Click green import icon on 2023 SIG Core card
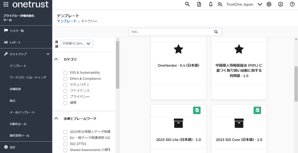The width and height of the screenshot is (298, 153). pos(257,110)
